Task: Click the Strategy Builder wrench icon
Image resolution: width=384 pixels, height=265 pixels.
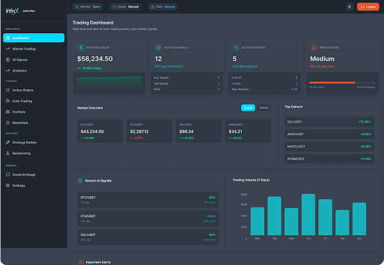Action: point(7,142)
